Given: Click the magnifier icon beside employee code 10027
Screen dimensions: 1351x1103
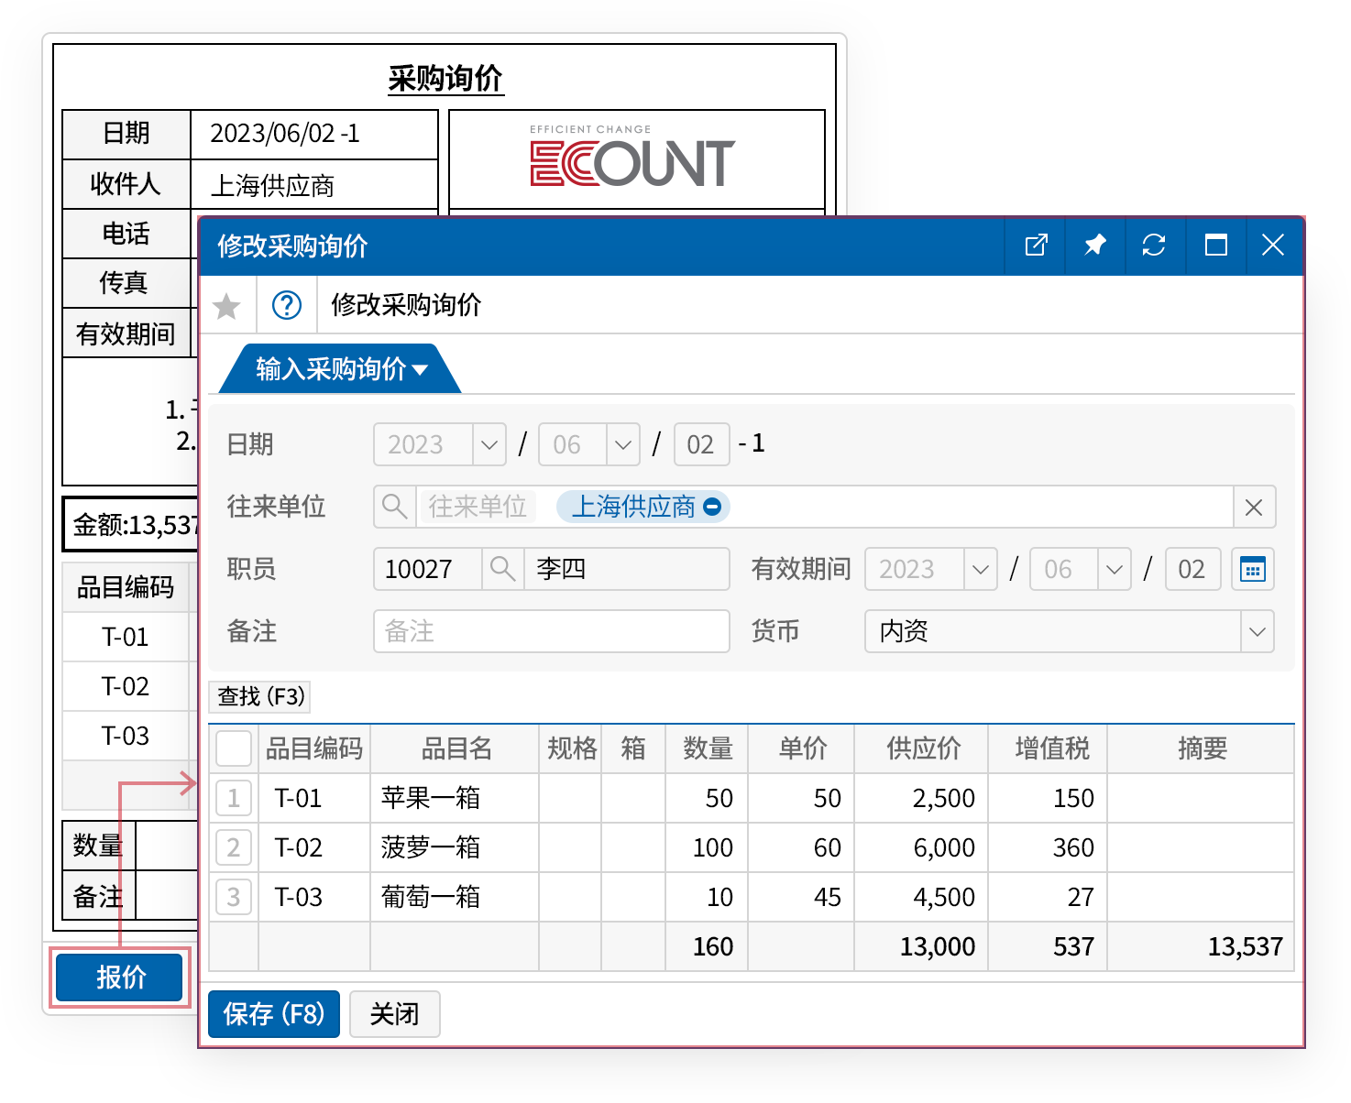Looking at the screenshot, I should (x=502, y=569).
